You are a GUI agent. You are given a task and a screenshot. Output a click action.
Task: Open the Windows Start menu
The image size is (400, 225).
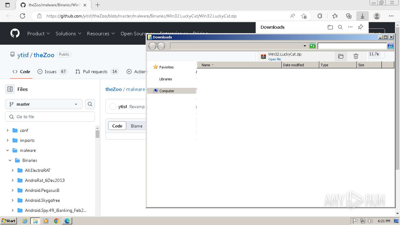pos(8,221)
